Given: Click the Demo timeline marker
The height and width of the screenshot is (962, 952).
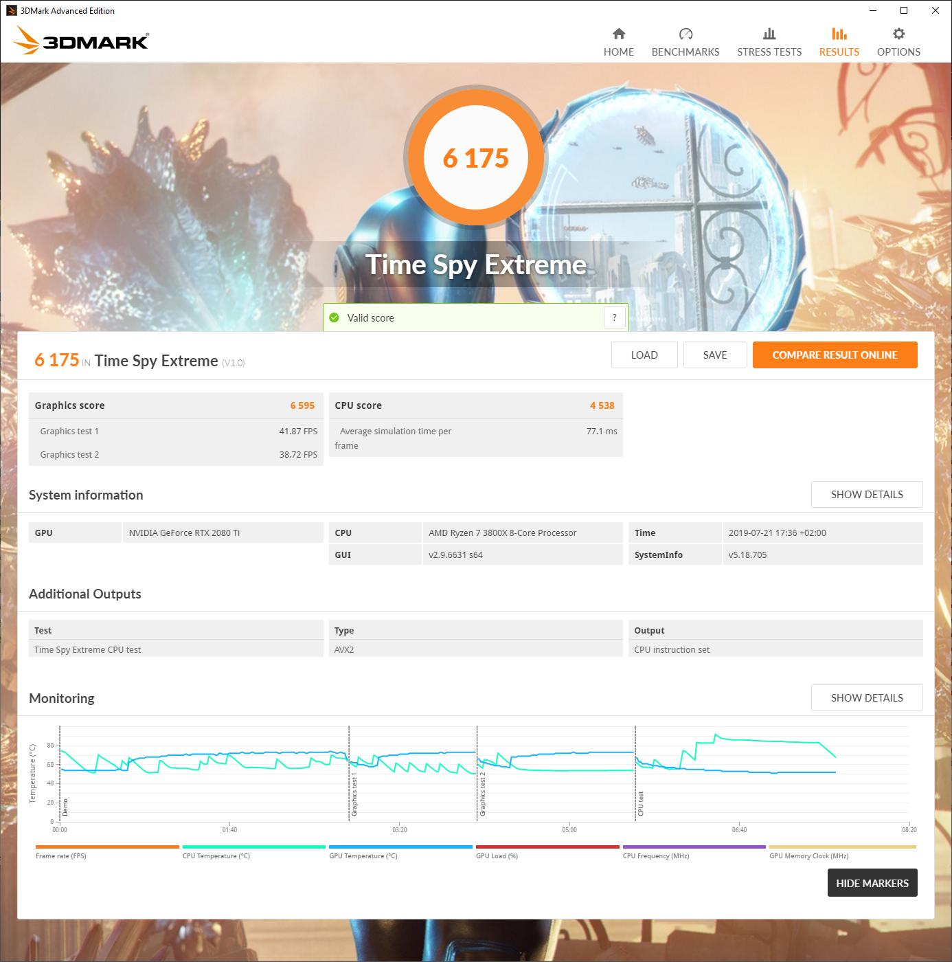Looking at the screenshot, I should [65, 807].
